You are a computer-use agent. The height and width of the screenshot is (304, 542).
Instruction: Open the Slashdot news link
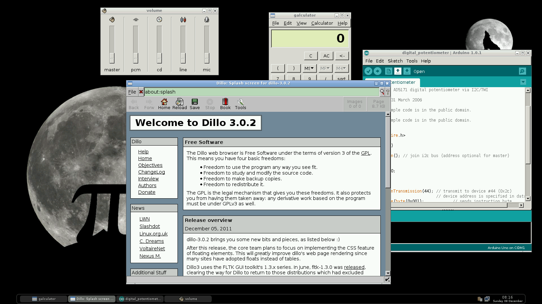pyautogui.click(x=150, y=226)
